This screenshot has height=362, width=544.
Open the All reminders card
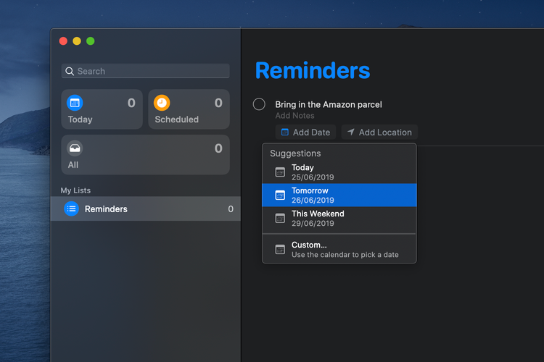point(145,155)
